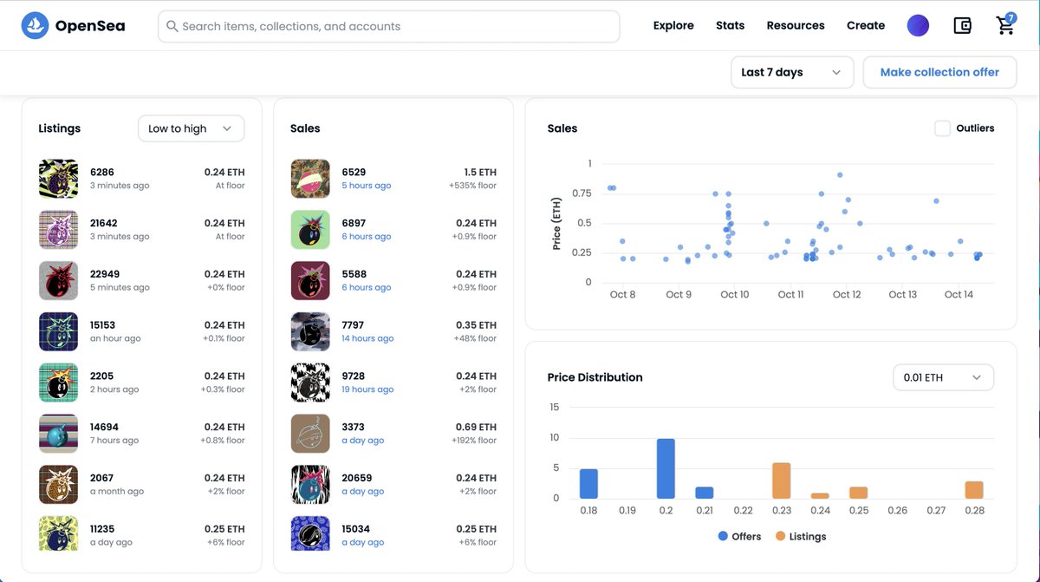Click listing number 14694 text
Screen dimensions: 1040x582
tap(104, 428)
